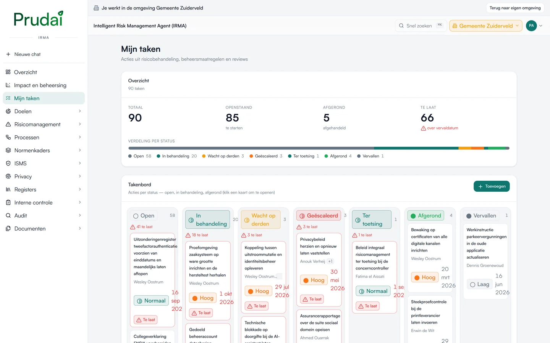Viewport: 550px width, 343px height.
Task: Focus the Snel zoeken search field
Action: coord(421,26)
